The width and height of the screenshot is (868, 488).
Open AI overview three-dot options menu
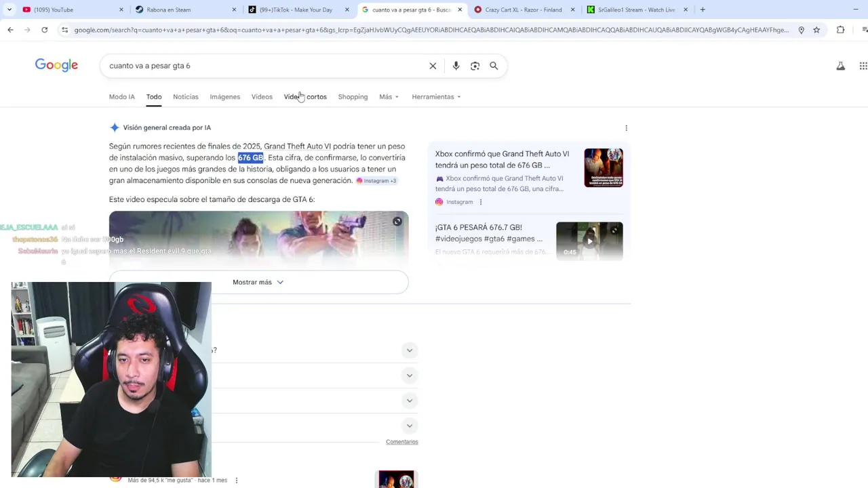click(x=626, y=128)
